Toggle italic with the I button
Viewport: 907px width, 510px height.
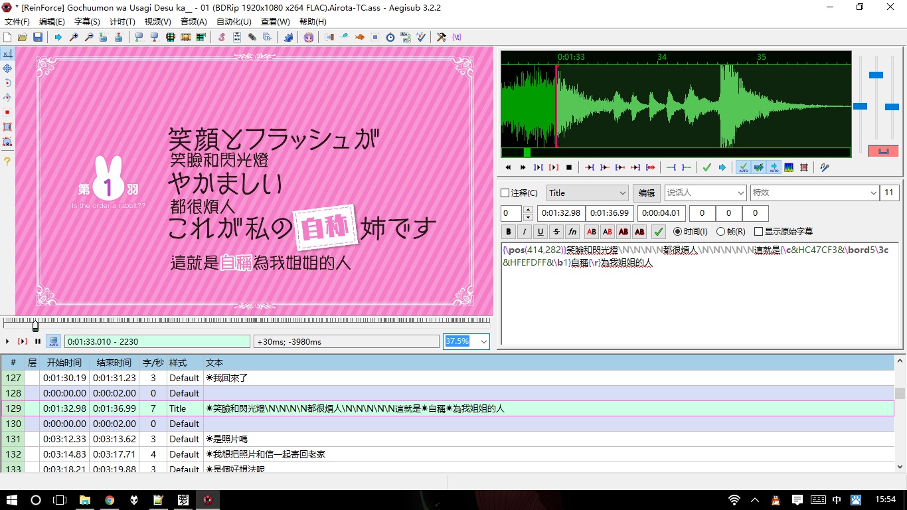(x=525, y=232)
